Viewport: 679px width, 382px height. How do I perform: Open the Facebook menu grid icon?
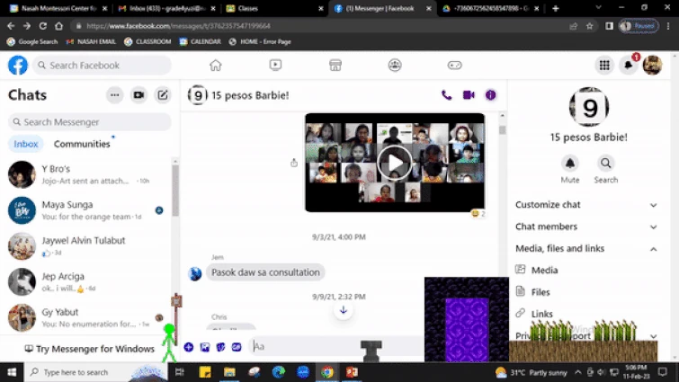coord(604,66)
